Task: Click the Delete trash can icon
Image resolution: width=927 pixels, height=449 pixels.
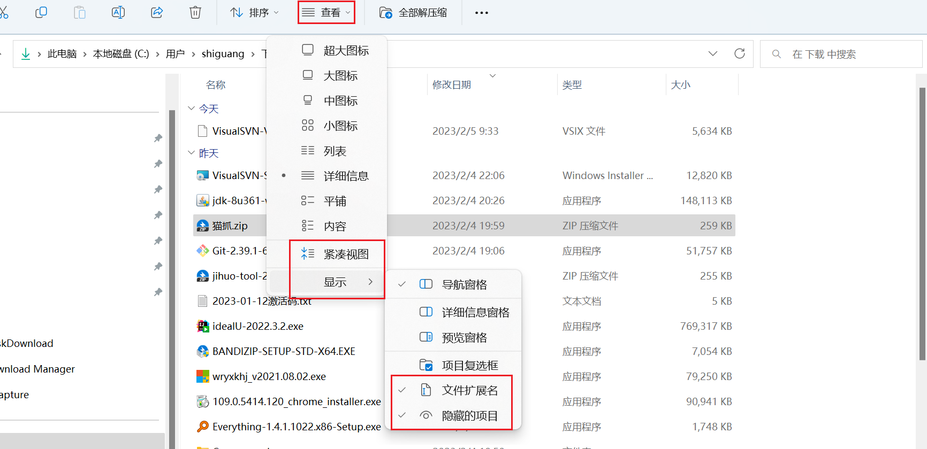Action: tap(195, 12)
